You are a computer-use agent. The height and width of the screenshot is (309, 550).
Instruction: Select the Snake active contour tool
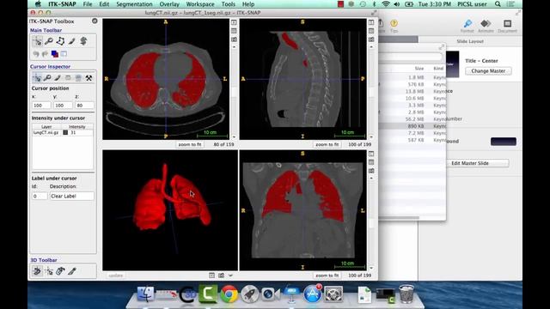point(83,41)
